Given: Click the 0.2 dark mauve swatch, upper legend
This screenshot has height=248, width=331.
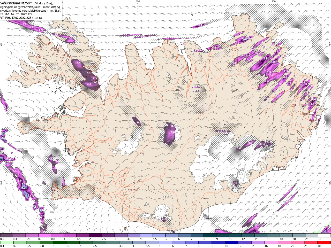Looking at the screenshot, I should click(6, 235).
